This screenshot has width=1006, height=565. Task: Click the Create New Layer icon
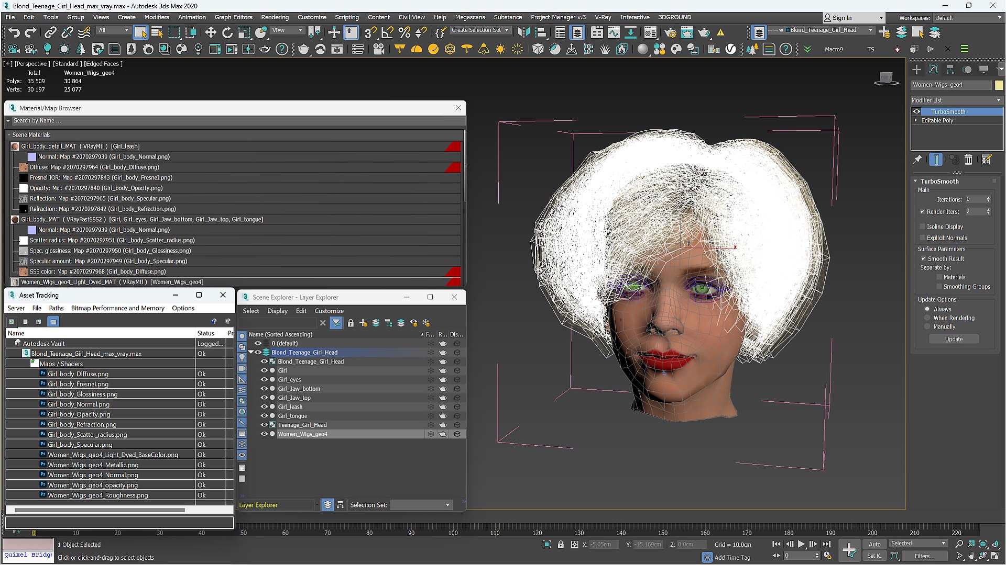pyautogui.click(x=363, y=323)
